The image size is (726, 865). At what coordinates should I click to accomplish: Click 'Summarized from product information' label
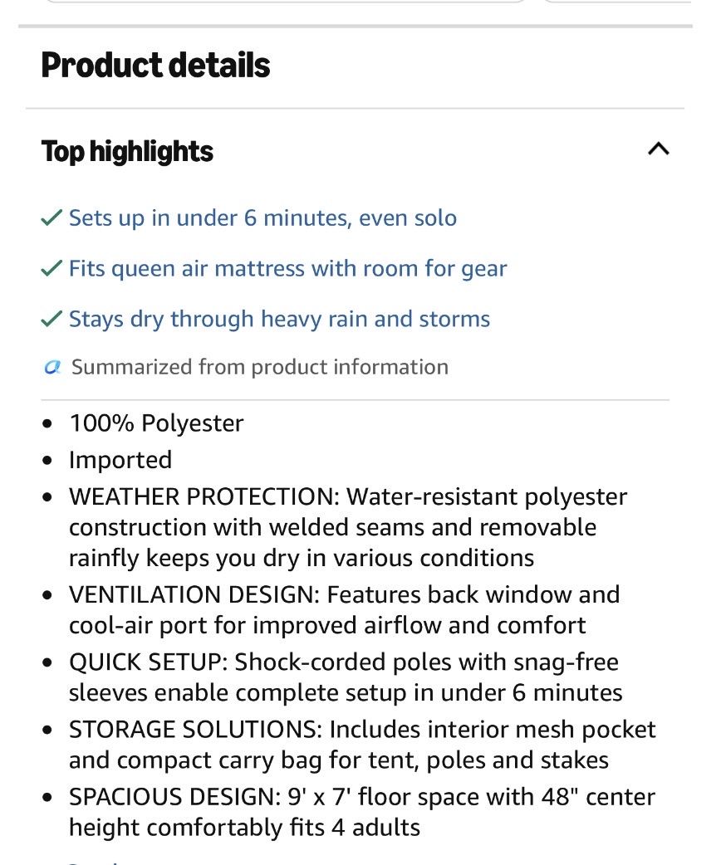[259, 367]
